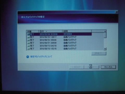The height and width of the screenshot is (94, 125).
Task: Close the backup selection dialog
Action: pyautogui.click(x=116, y=12)
